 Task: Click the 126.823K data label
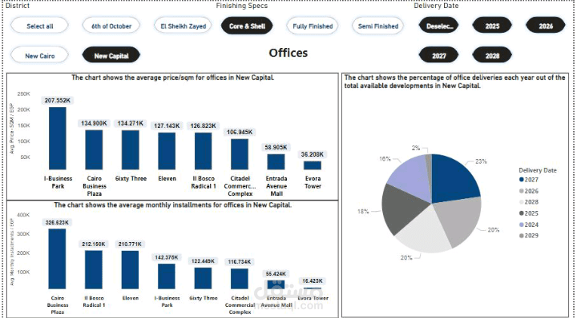point(203,125)
